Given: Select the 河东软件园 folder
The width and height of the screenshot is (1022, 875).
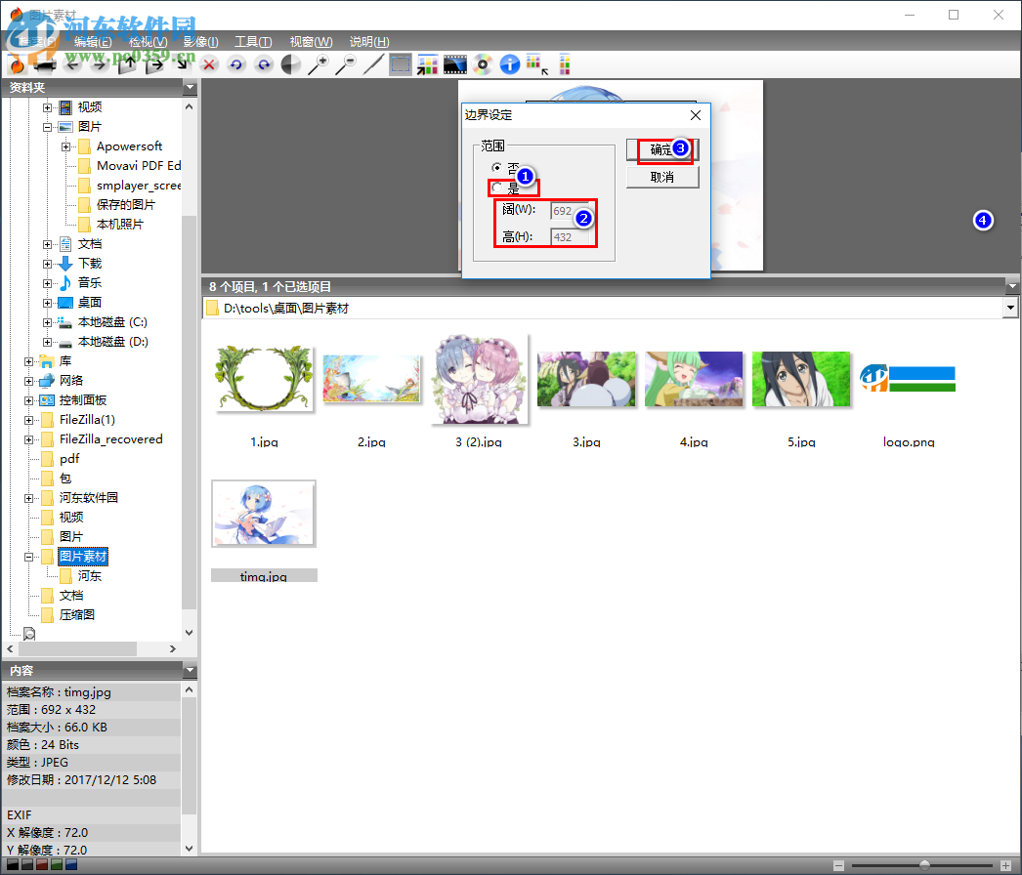Looking at the screenshot, I should (89, 498).
